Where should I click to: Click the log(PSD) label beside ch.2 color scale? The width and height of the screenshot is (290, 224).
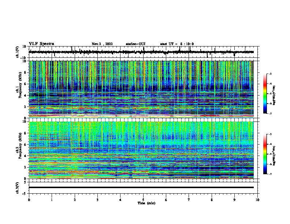click(274, 156)
